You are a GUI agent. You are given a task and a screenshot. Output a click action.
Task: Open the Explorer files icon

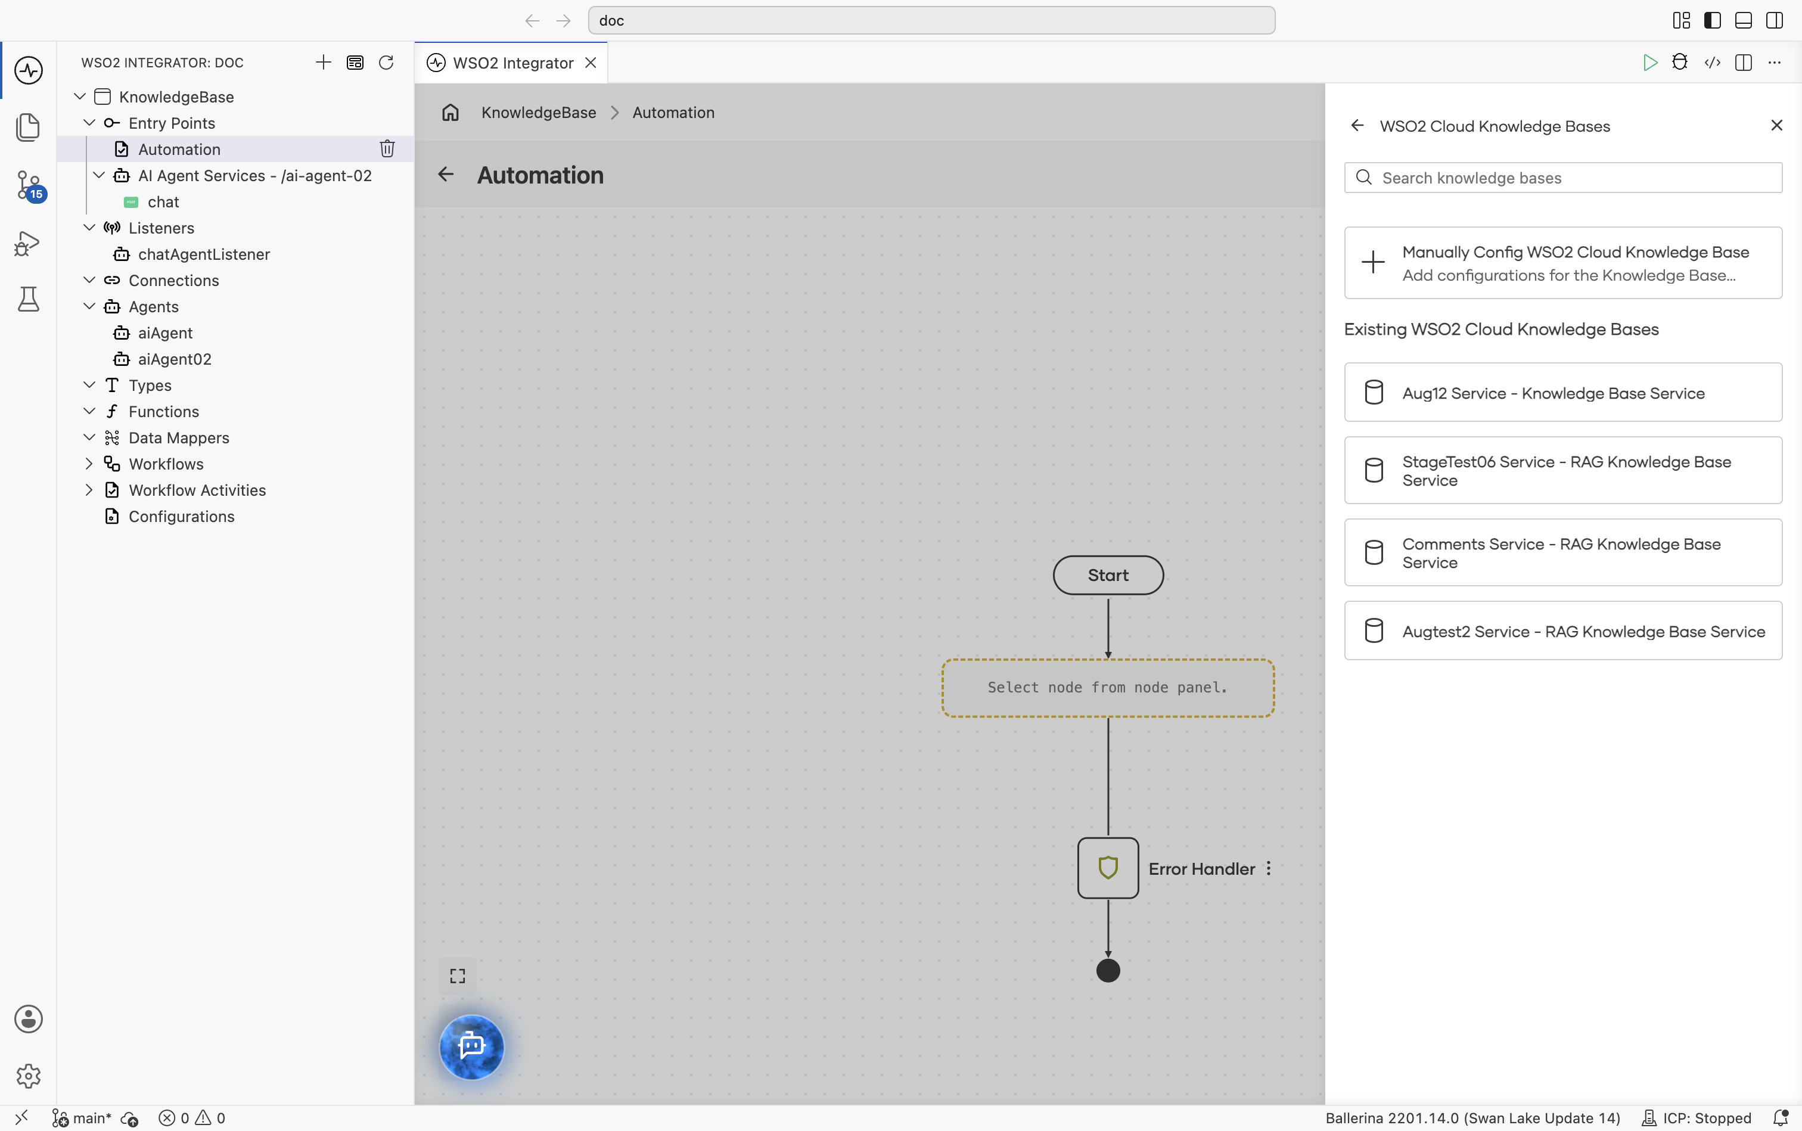(29, 127)
